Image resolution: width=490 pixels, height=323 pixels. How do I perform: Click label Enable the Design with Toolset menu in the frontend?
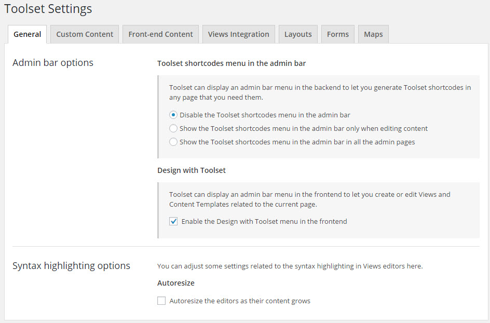click(x=264, y=222)
